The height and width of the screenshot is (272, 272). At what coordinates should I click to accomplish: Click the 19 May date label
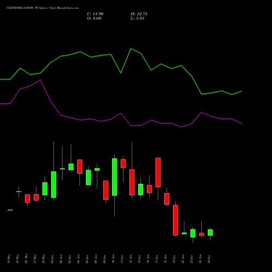coord(9,259)
